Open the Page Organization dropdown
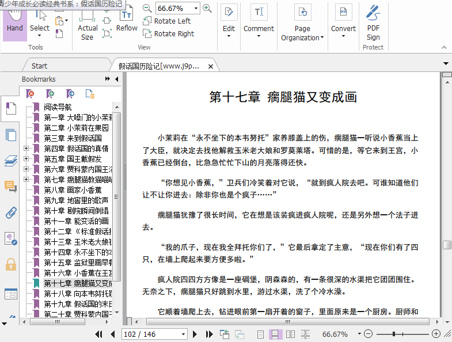452x342 pixels. [302, 33]
